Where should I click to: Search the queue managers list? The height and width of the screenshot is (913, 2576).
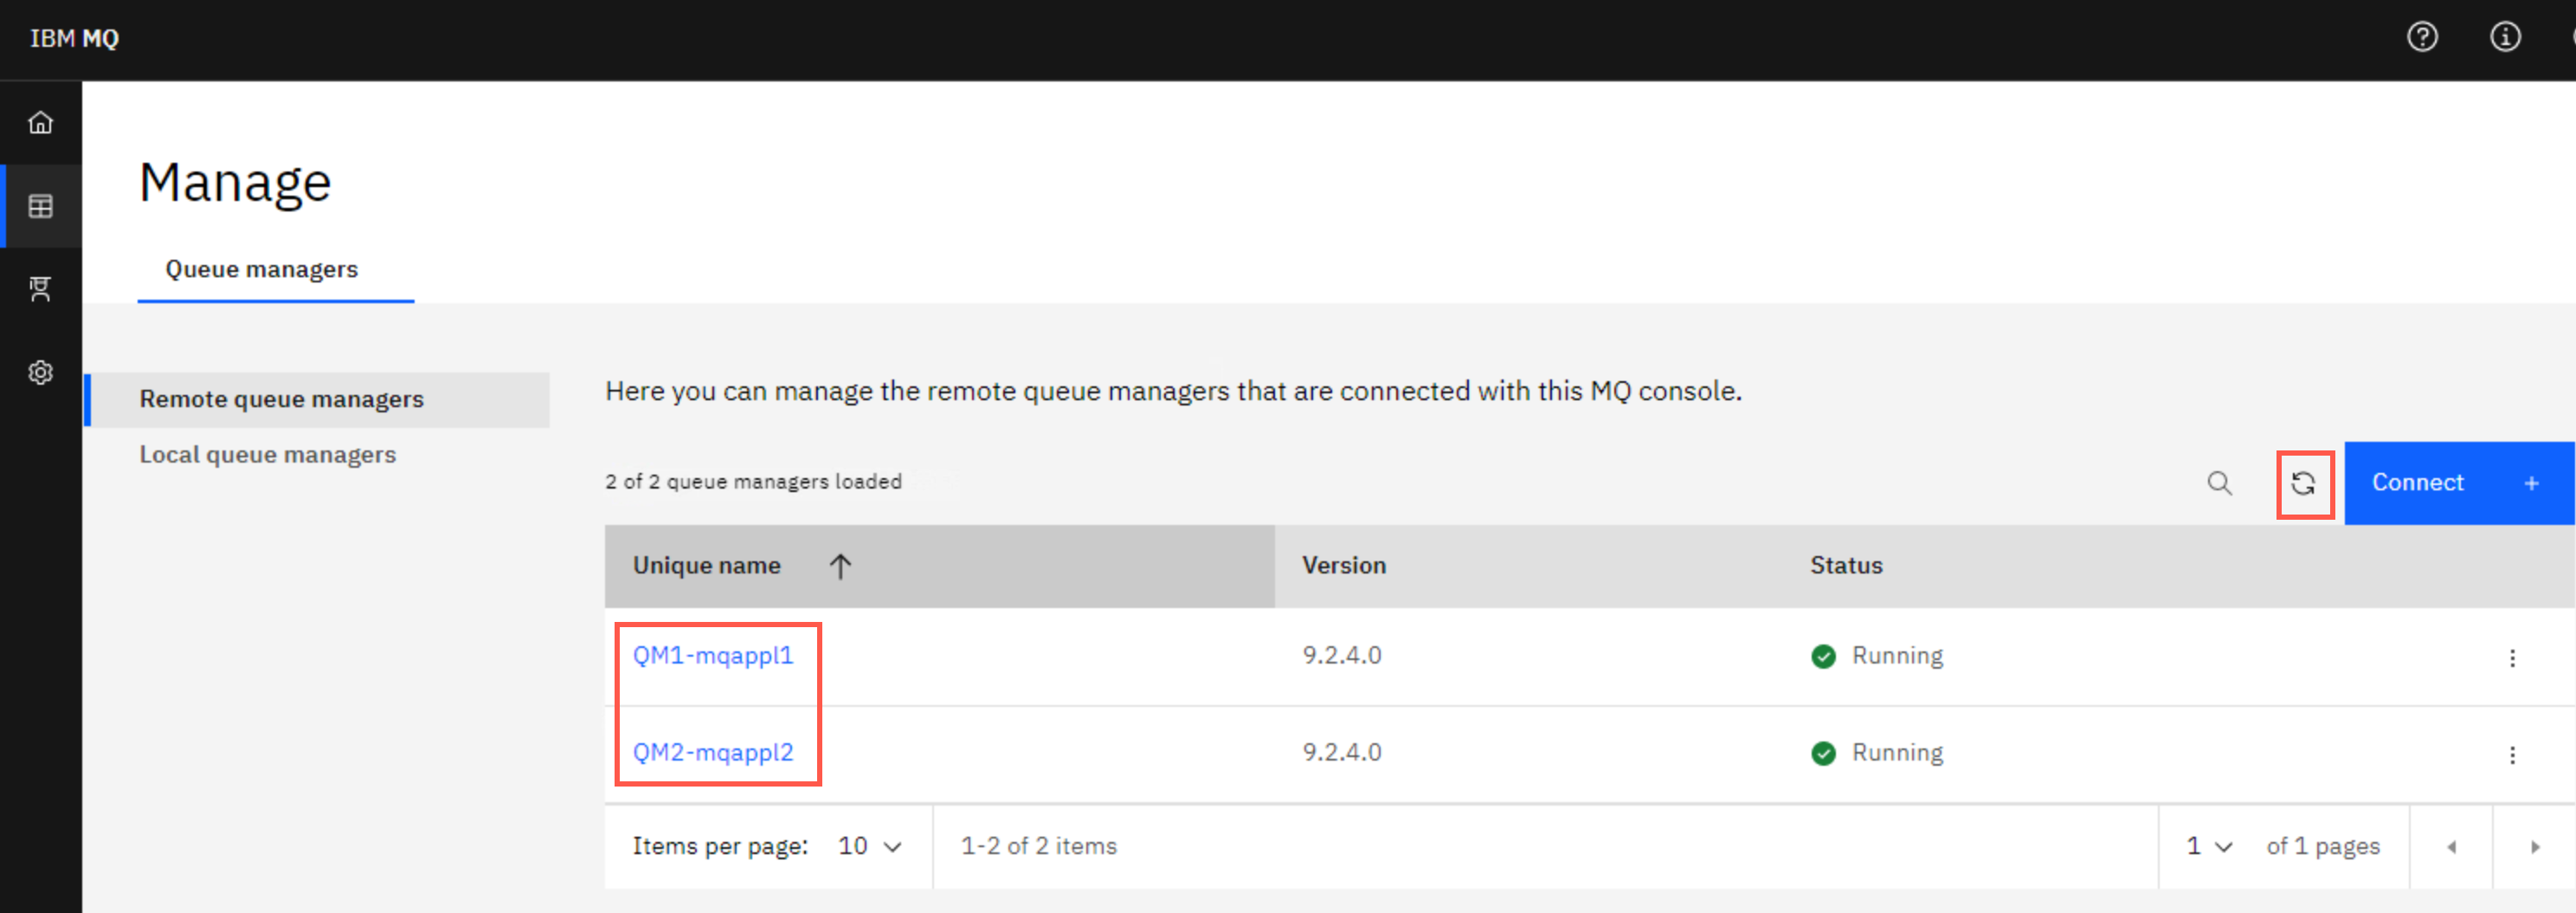[2219, 483]
